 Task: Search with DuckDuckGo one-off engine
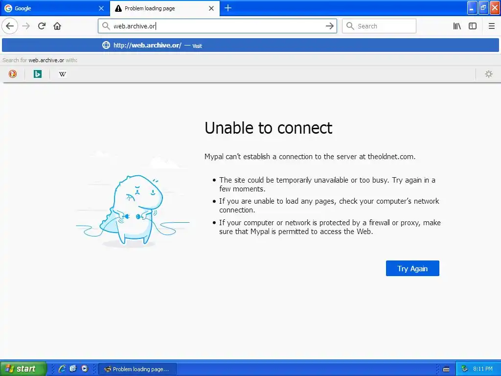click(x=13, y=74)
